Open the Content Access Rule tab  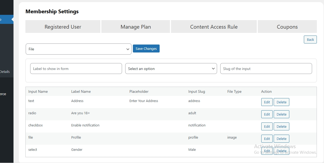pos(214,27)
